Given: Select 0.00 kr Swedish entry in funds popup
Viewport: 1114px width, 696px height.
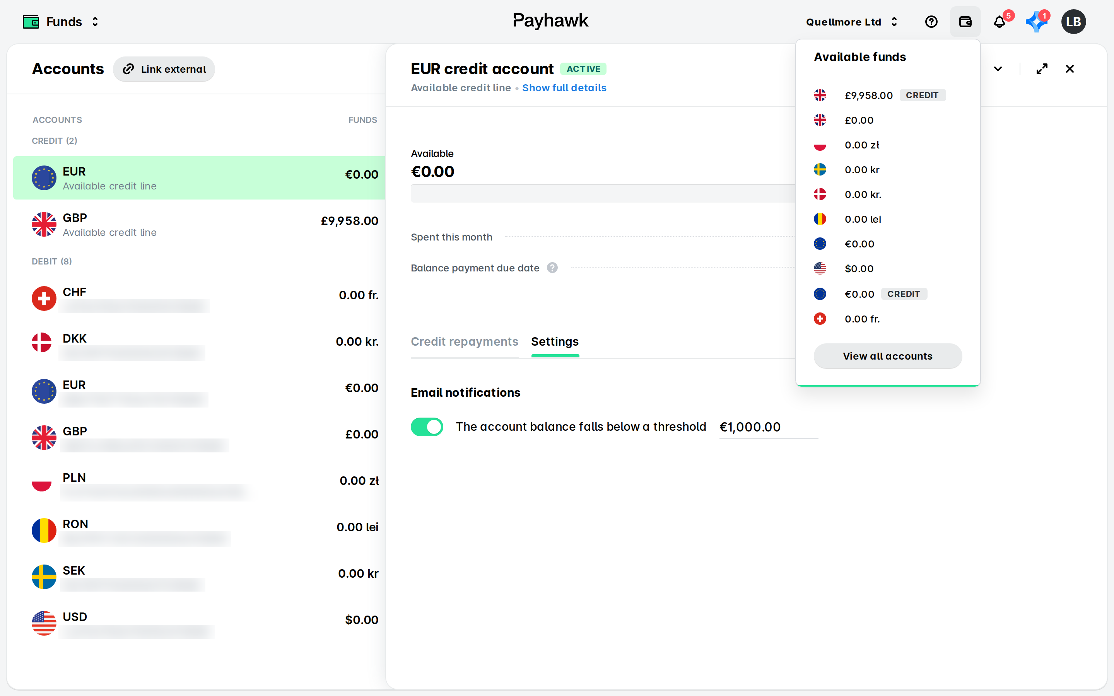Looking at the screenshot, I should (887, 170).
